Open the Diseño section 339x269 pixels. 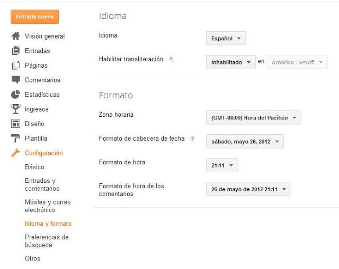(34, 124)
